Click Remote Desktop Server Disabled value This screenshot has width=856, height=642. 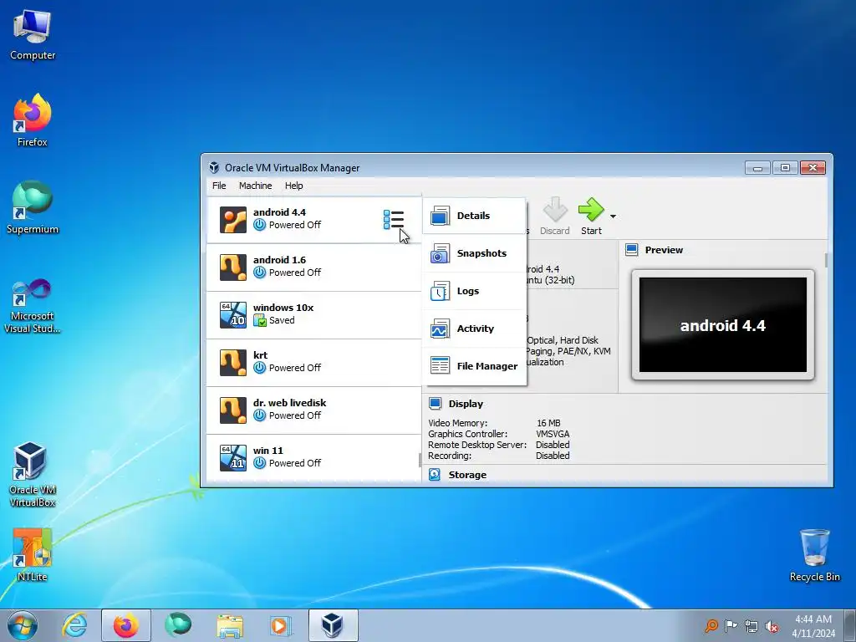coord(553,445)
